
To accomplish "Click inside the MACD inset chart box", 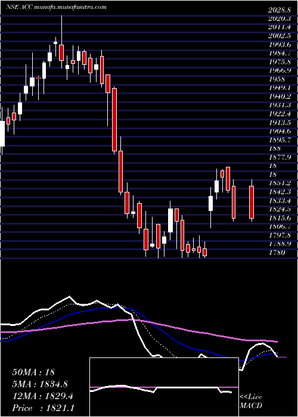I will click(x=164, y=387).
